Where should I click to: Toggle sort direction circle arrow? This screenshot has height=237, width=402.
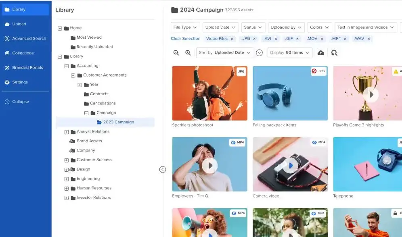(259, 53)
